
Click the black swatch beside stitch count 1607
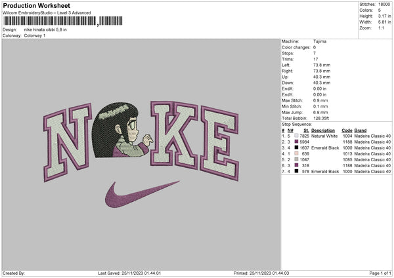297,148
